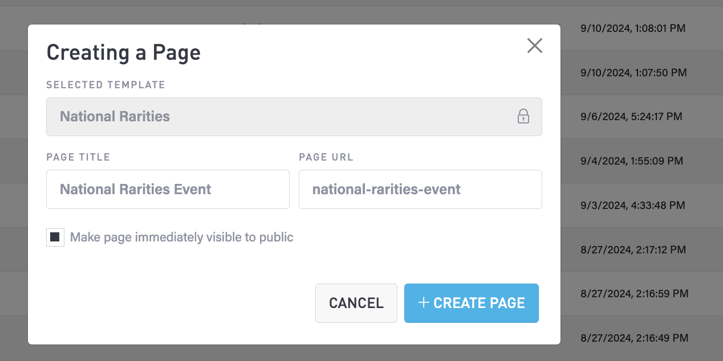
Task: Select the row dated 9/10/2024, 1:07:50 PM
Action: 633,72
